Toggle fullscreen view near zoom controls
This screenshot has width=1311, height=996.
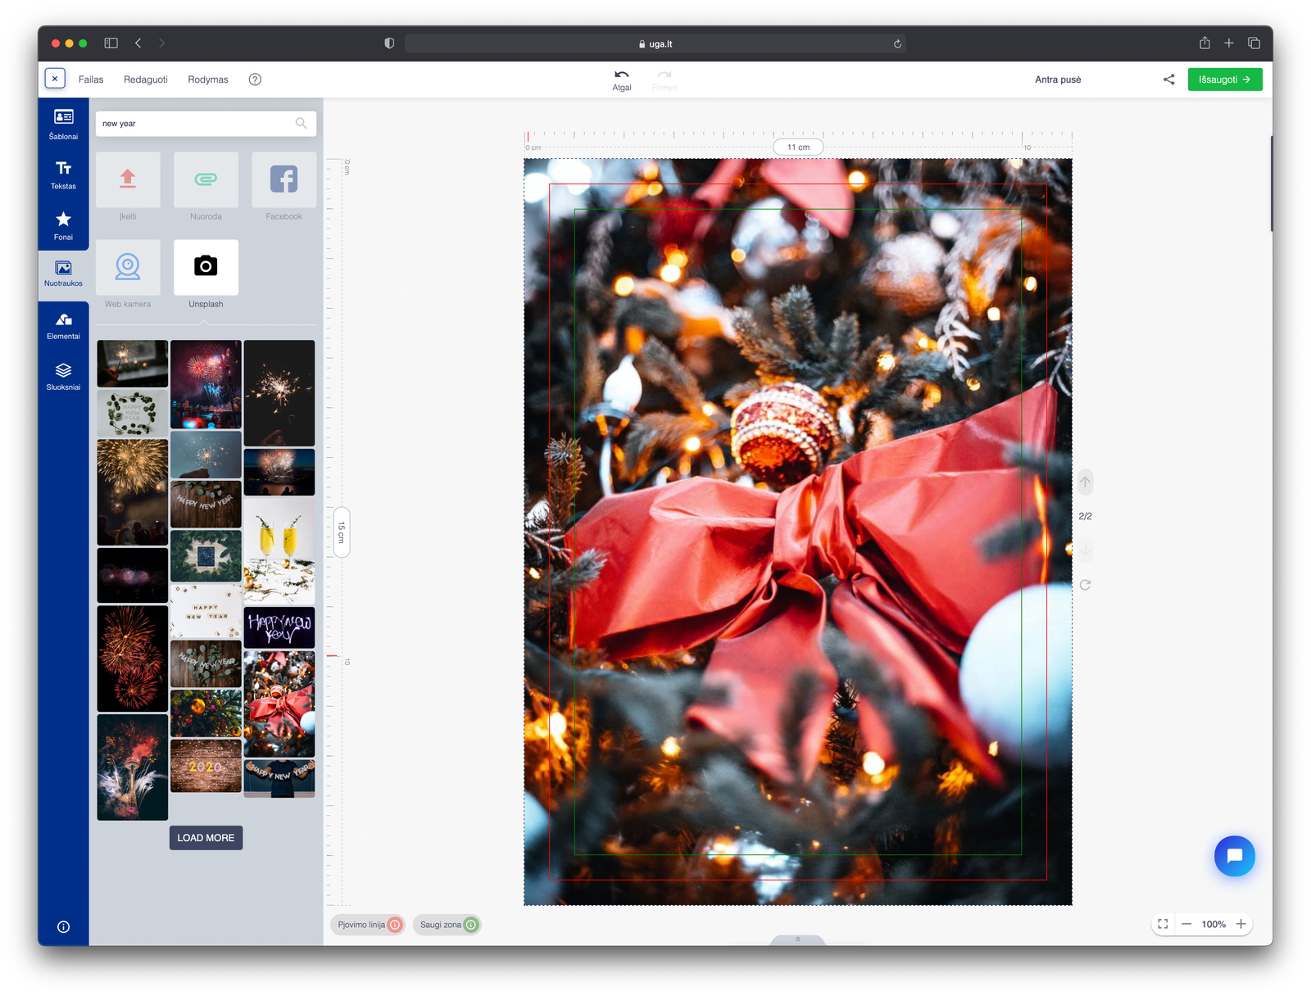1163,924
